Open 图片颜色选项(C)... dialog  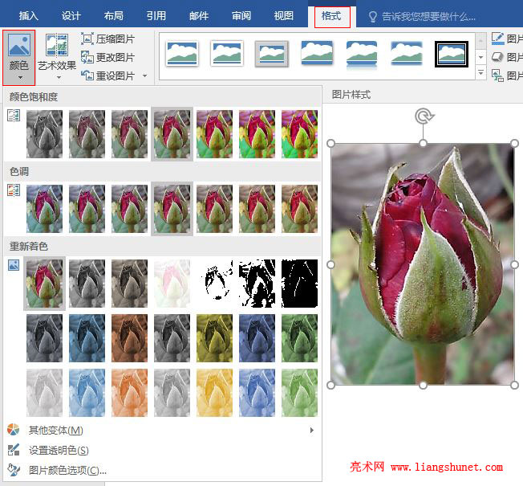pos(163,470)
